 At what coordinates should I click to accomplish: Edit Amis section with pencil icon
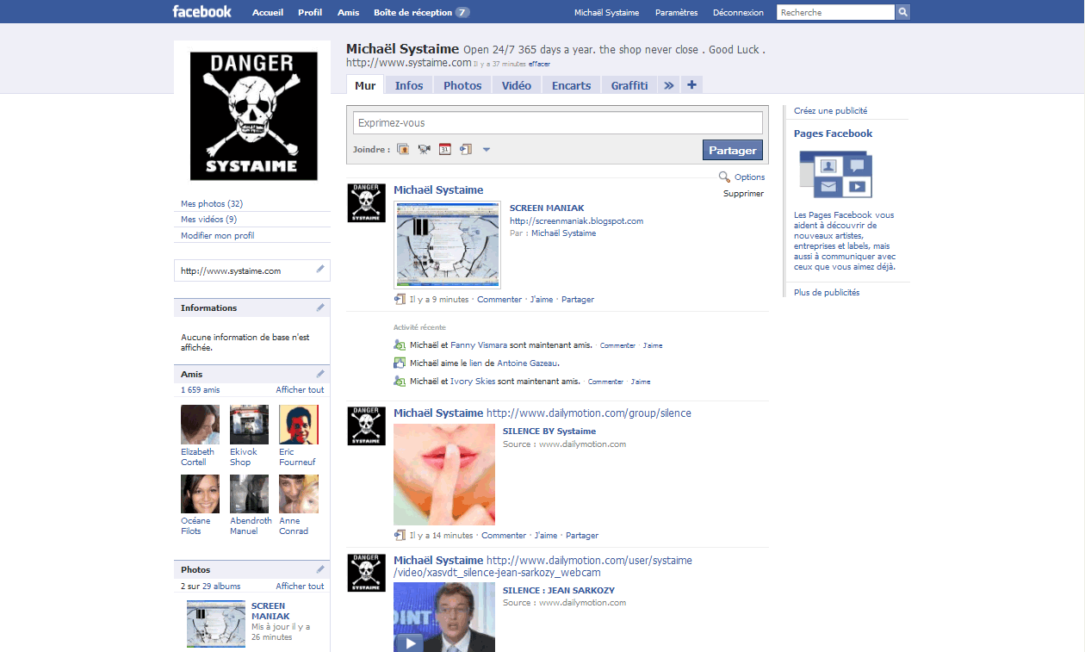click(x=320, y=373)
